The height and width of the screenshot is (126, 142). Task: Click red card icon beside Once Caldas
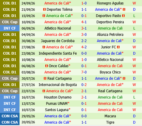(47, 66)
